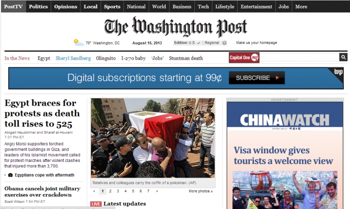Go to next photo with right arrow
The image size is (350, 209).
click(x=157, y=191)
